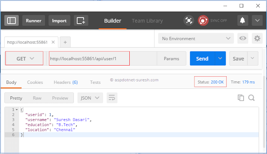Open the Runner
Image resolution: width=267 pixels, height=154 pixels.
click(x=33, y=21)
